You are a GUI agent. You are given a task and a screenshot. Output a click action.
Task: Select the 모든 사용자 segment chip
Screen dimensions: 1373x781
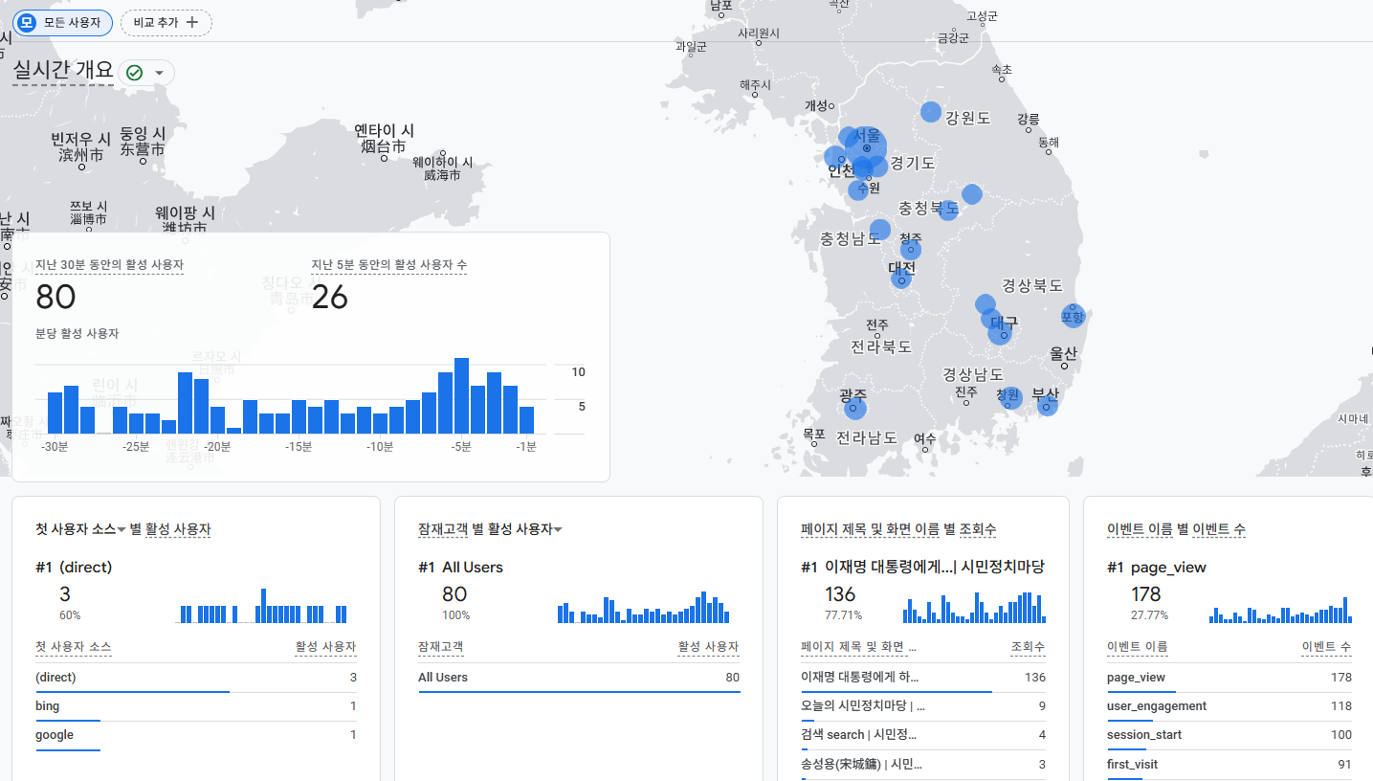coord(62,22)
